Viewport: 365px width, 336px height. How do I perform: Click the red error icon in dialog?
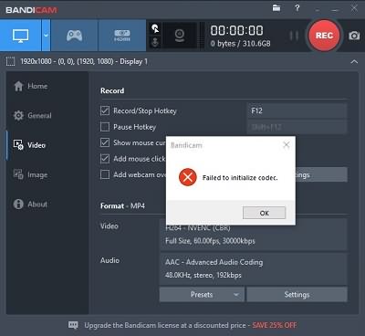(x=188, y=177)
